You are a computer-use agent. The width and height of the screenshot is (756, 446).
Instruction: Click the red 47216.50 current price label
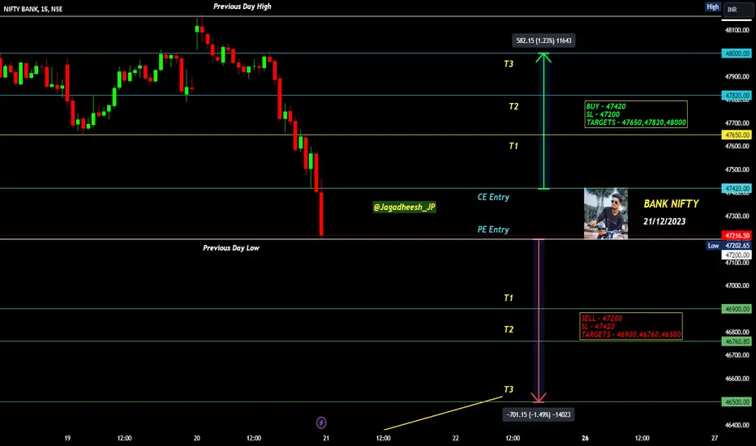737,235
